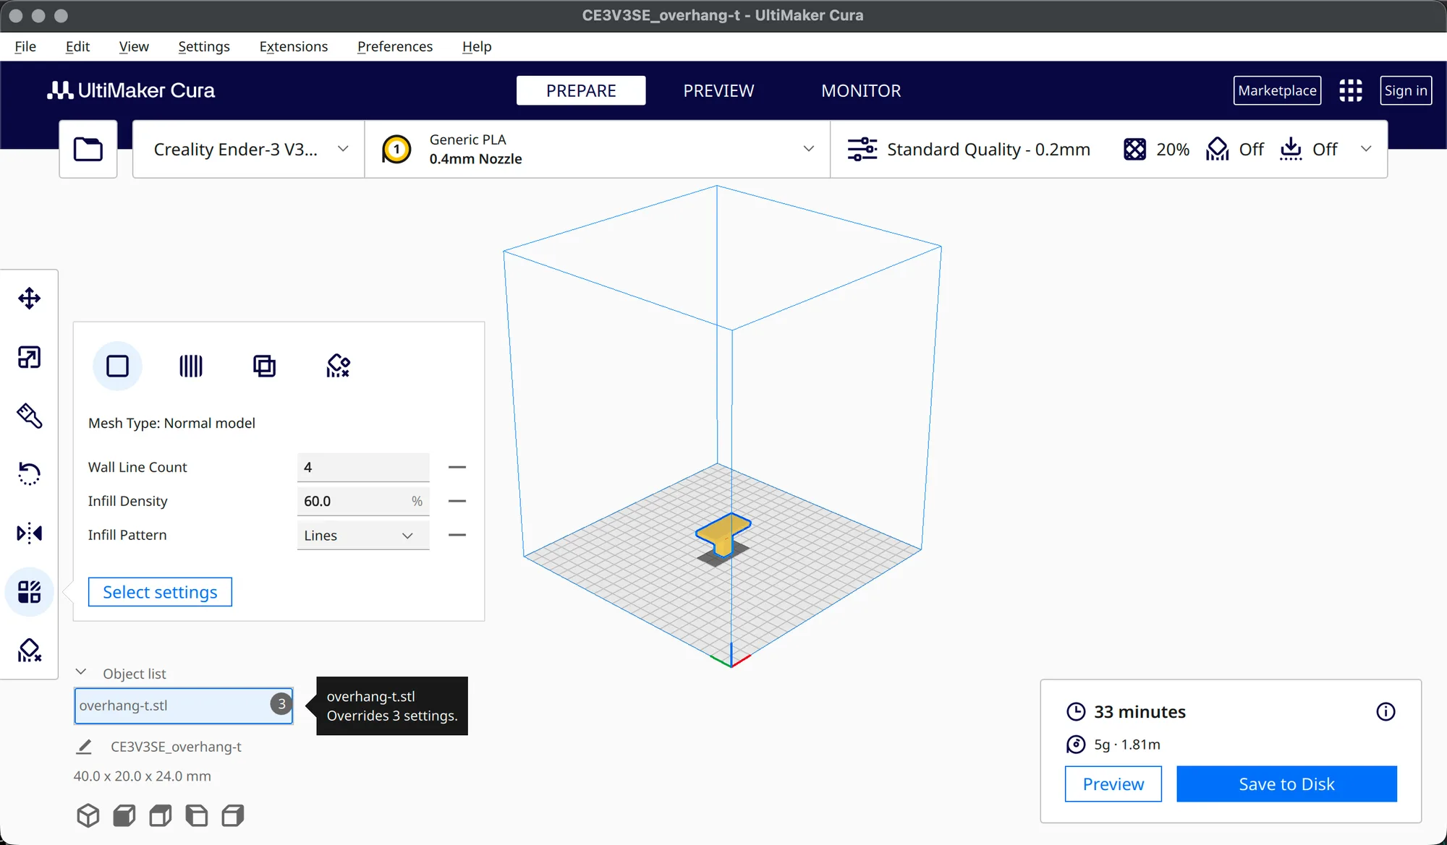
Task: Click the clock icon beside 33 minutes
Action: (x=1076, y=712)
